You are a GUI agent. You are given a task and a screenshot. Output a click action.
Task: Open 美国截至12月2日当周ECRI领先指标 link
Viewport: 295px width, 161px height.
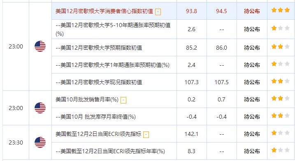[x=98, y=134]
